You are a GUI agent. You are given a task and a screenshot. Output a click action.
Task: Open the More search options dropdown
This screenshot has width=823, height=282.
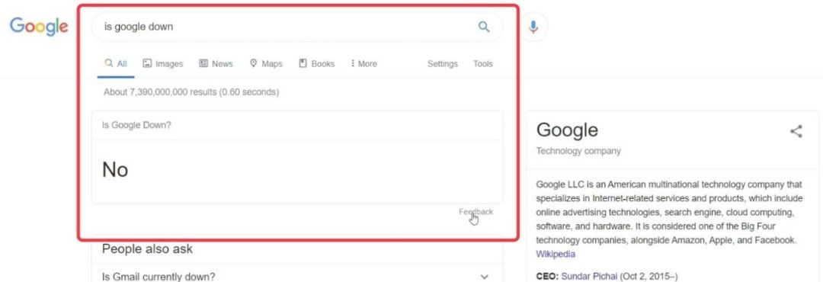363,63
